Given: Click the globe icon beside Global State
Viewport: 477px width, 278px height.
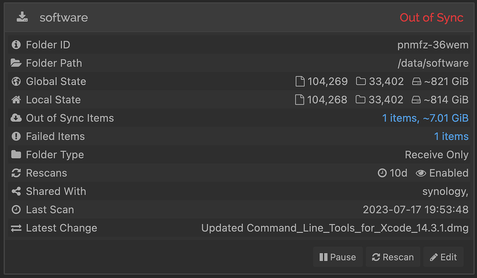Looking at the screenshot, I should pos(15,81).
